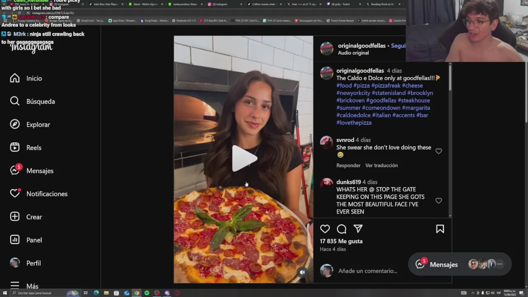Open the dunks619 commenter profile
This screenshot has width=528, height=297.
349,182
